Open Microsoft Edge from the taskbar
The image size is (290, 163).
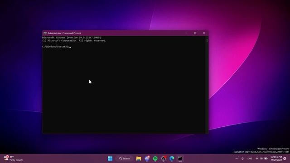[172, 158]
